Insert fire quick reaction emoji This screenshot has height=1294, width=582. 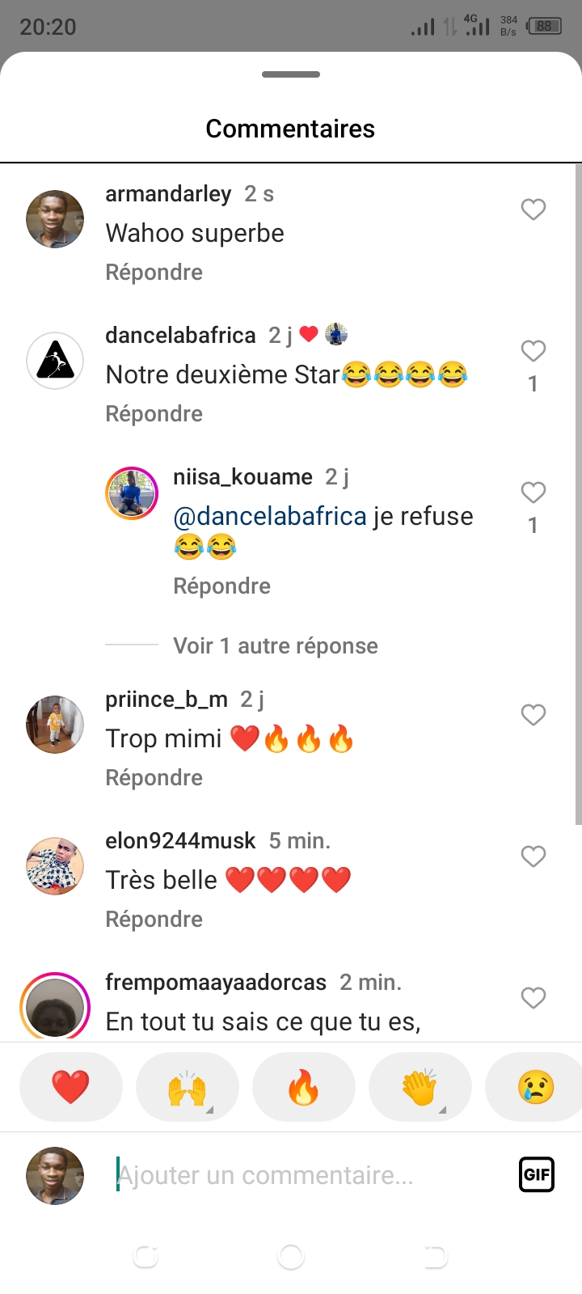tap(303, 1086)
